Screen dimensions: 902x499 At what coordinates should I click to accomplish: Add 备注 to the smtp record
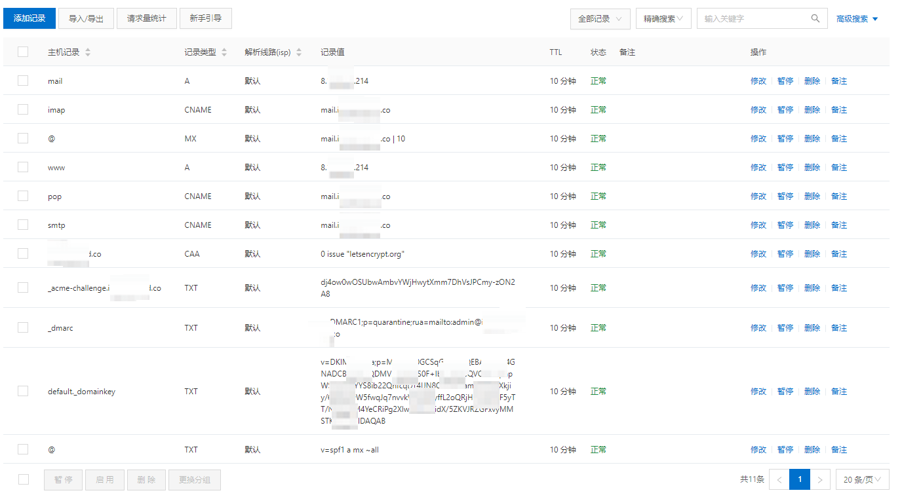[x=839, y=225]
